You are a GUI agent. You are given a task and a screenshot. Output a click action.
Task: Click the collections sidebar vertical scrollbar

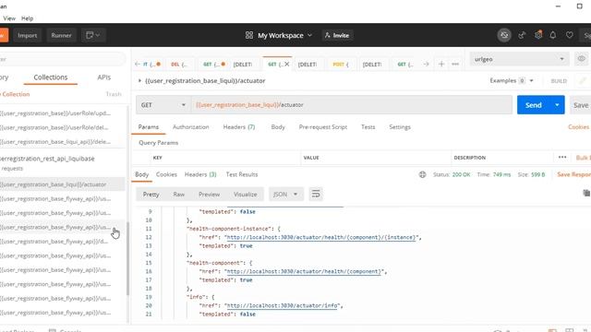click(x=127, y=258)
